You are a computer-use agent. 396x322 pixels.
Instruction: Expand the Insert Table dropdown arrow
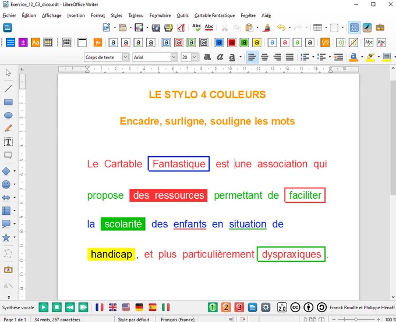pyautogui.click(x=326, y=27)
